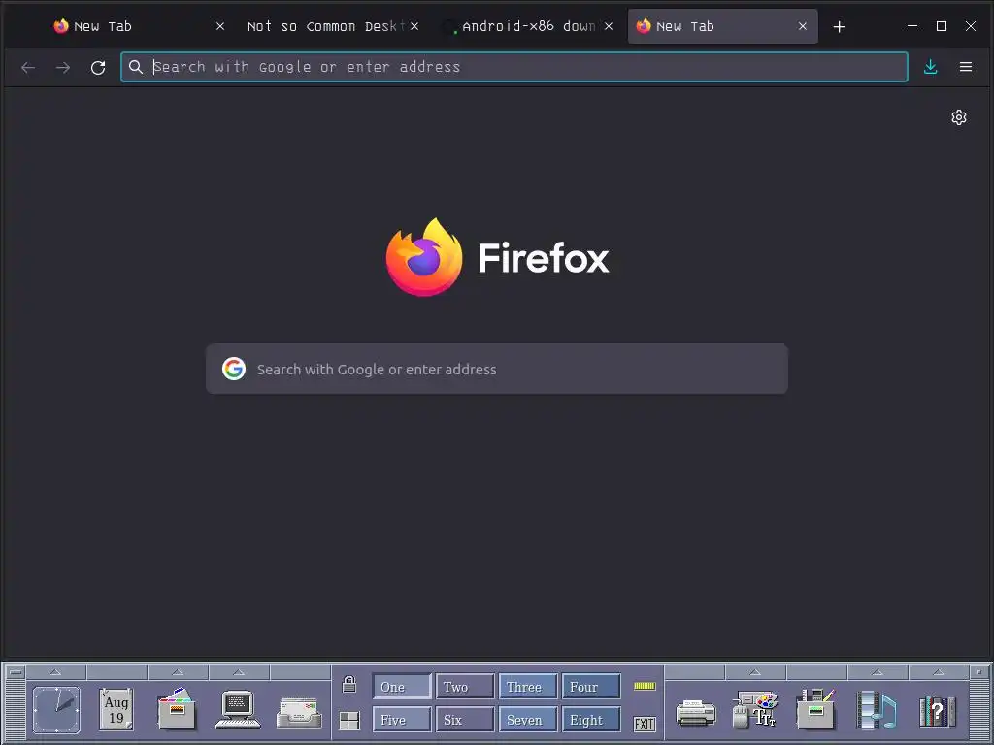994x745 pixels.
Task: Go forward using the forward arrow
Action: click(63, 67)
